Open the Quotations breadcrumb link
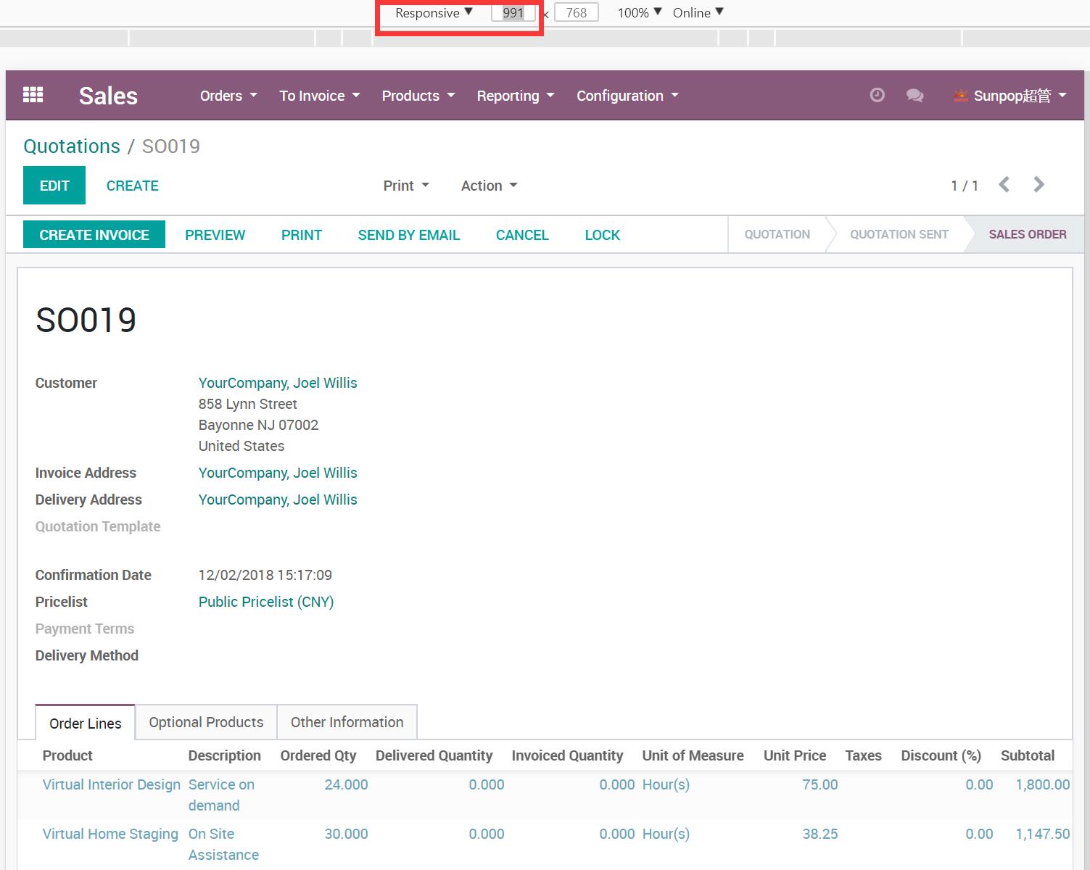This screenshot has width=1090, height=870. tap(72, 146)
